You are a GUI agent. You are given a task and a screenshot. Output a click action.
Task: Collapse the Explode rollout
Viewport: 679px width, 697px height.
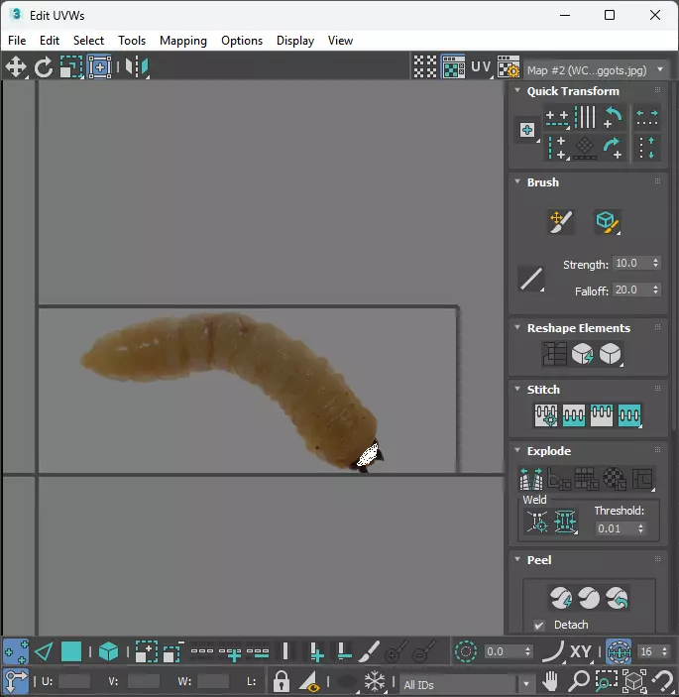coord(517,450)
